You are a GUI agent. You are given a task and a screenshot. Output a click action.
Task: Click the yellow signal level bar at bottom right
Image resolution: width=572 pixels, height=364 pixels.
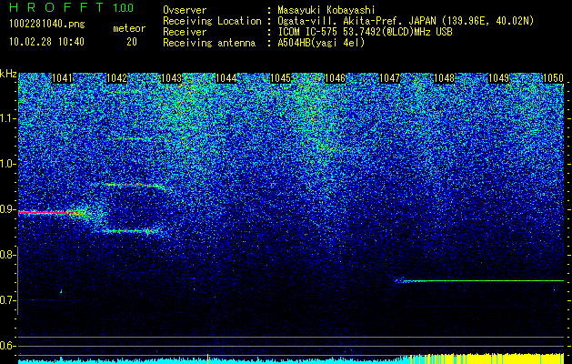[487, 359]
